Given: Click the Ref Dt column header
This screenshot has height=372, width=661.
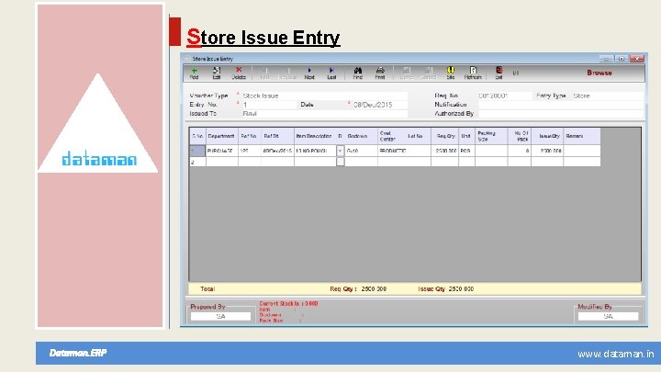Looking at the screenshot, I should (277, 136).
